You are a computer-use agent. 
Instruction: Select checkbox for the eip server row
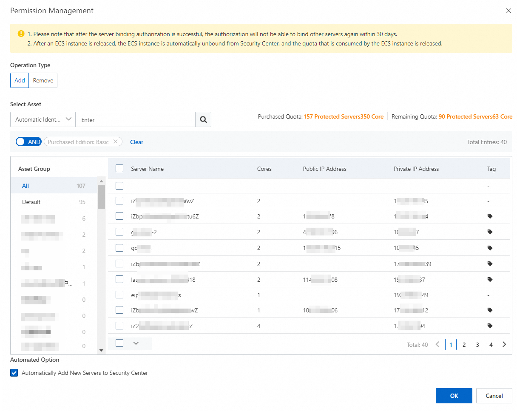pos(119,295)
